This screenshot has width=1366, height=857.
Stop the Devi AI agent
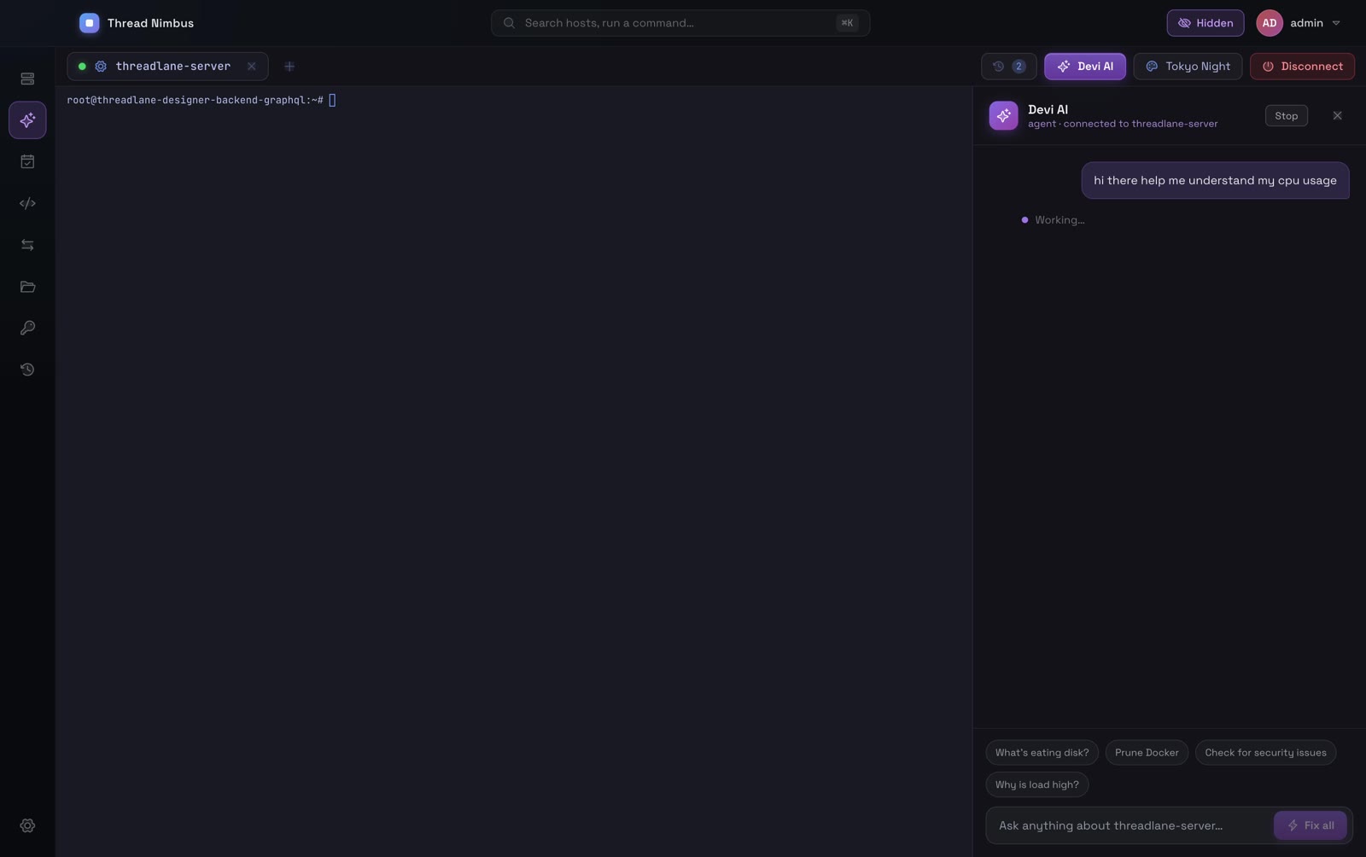[x=1286, y=116]
